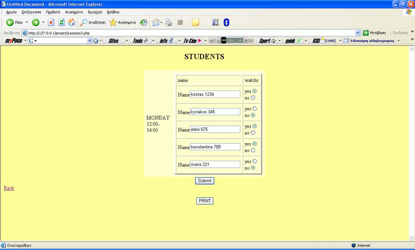Print the page with the printer icon
Screen dimensions: 415x250
169,23
